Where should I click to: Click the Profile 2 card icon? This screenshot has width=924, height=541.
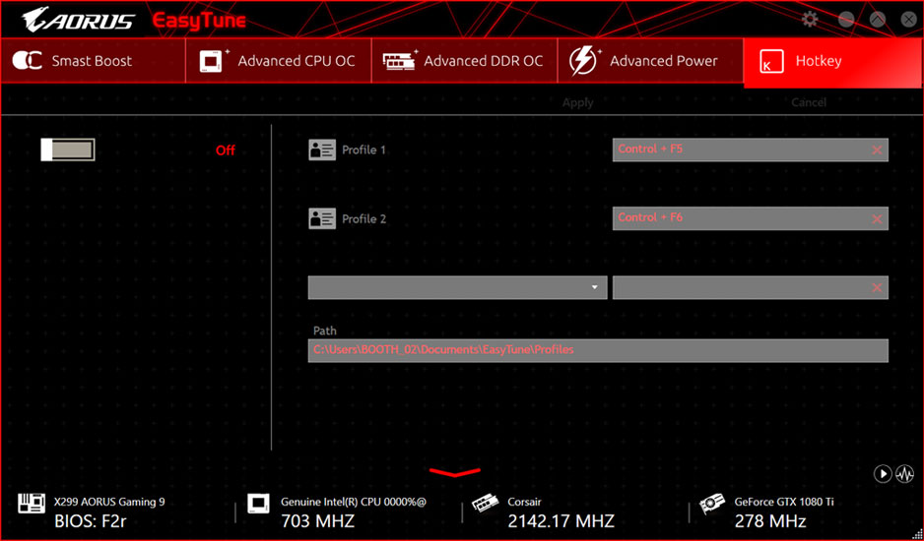[x=322, y=218]
